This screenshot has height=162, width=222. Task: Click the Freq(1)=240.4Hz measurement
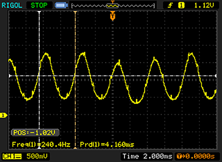click(41, 144)
